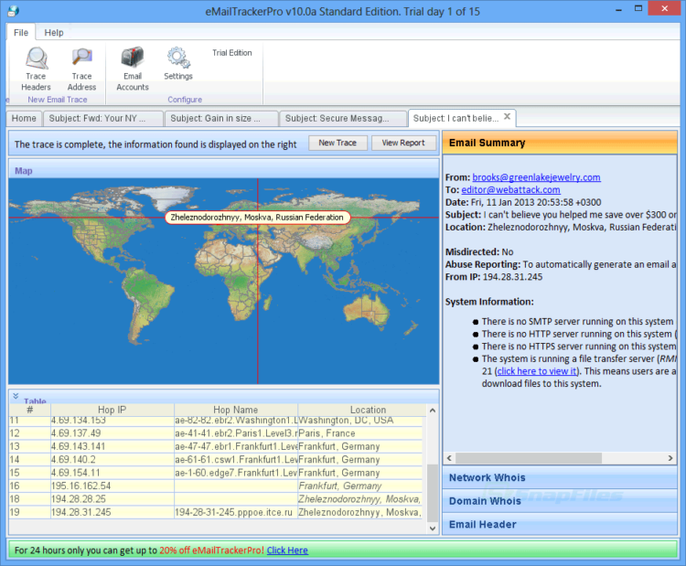686x566 pixels.
Task: Click the Hop IP column header
Action: 112,410
